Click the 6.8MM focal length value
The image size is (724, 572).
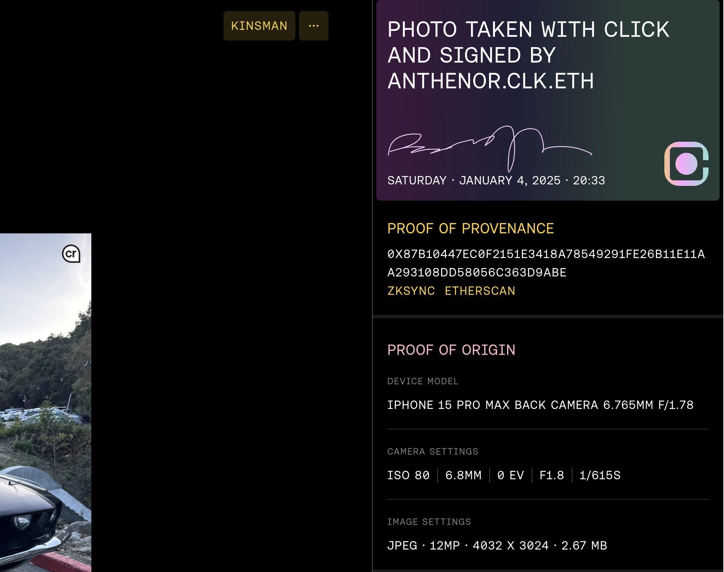coord(463,475)
